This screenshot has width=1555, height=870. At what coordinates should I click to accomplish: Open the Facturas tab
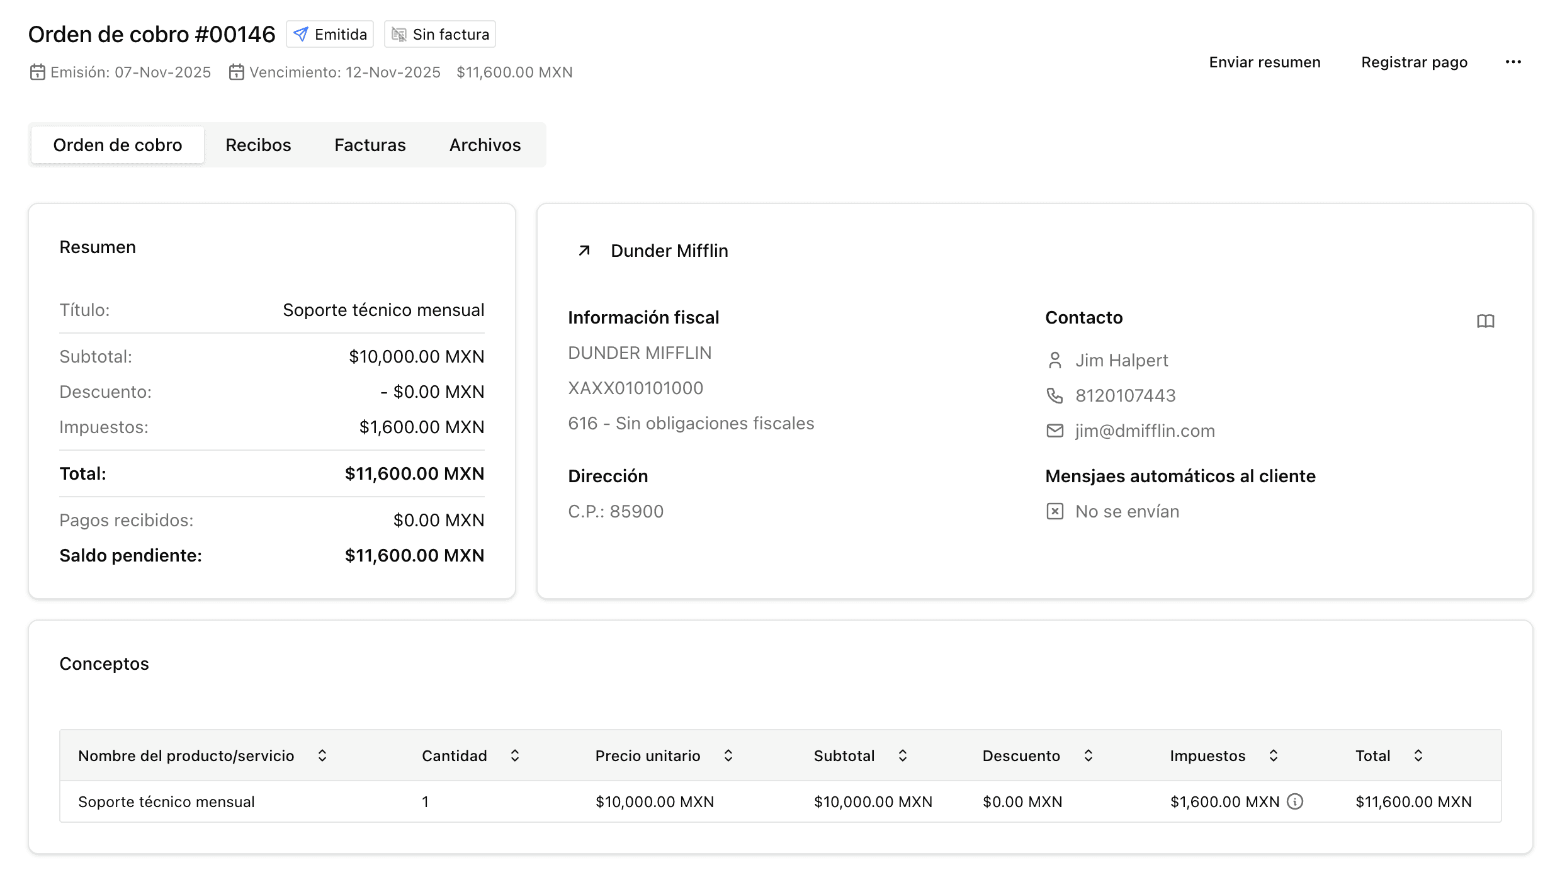click(370, 145)
